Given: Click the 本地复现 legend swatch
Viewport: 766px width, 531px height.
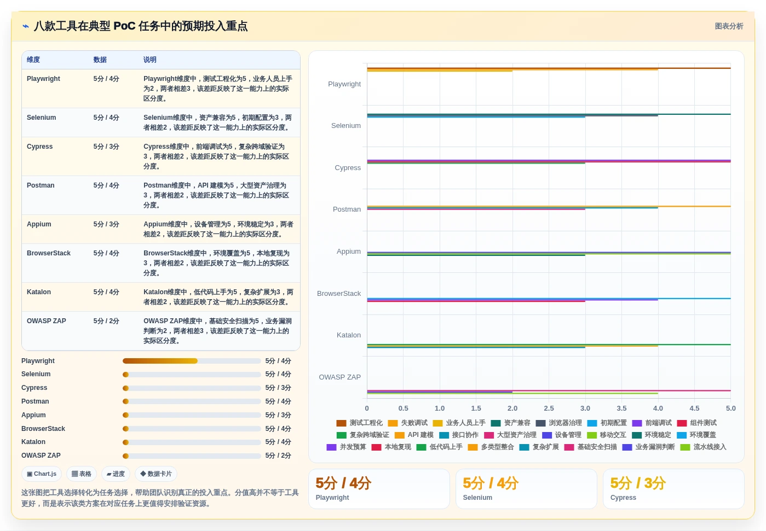Looking at the screenshot, I should click(x=376, y=447).
